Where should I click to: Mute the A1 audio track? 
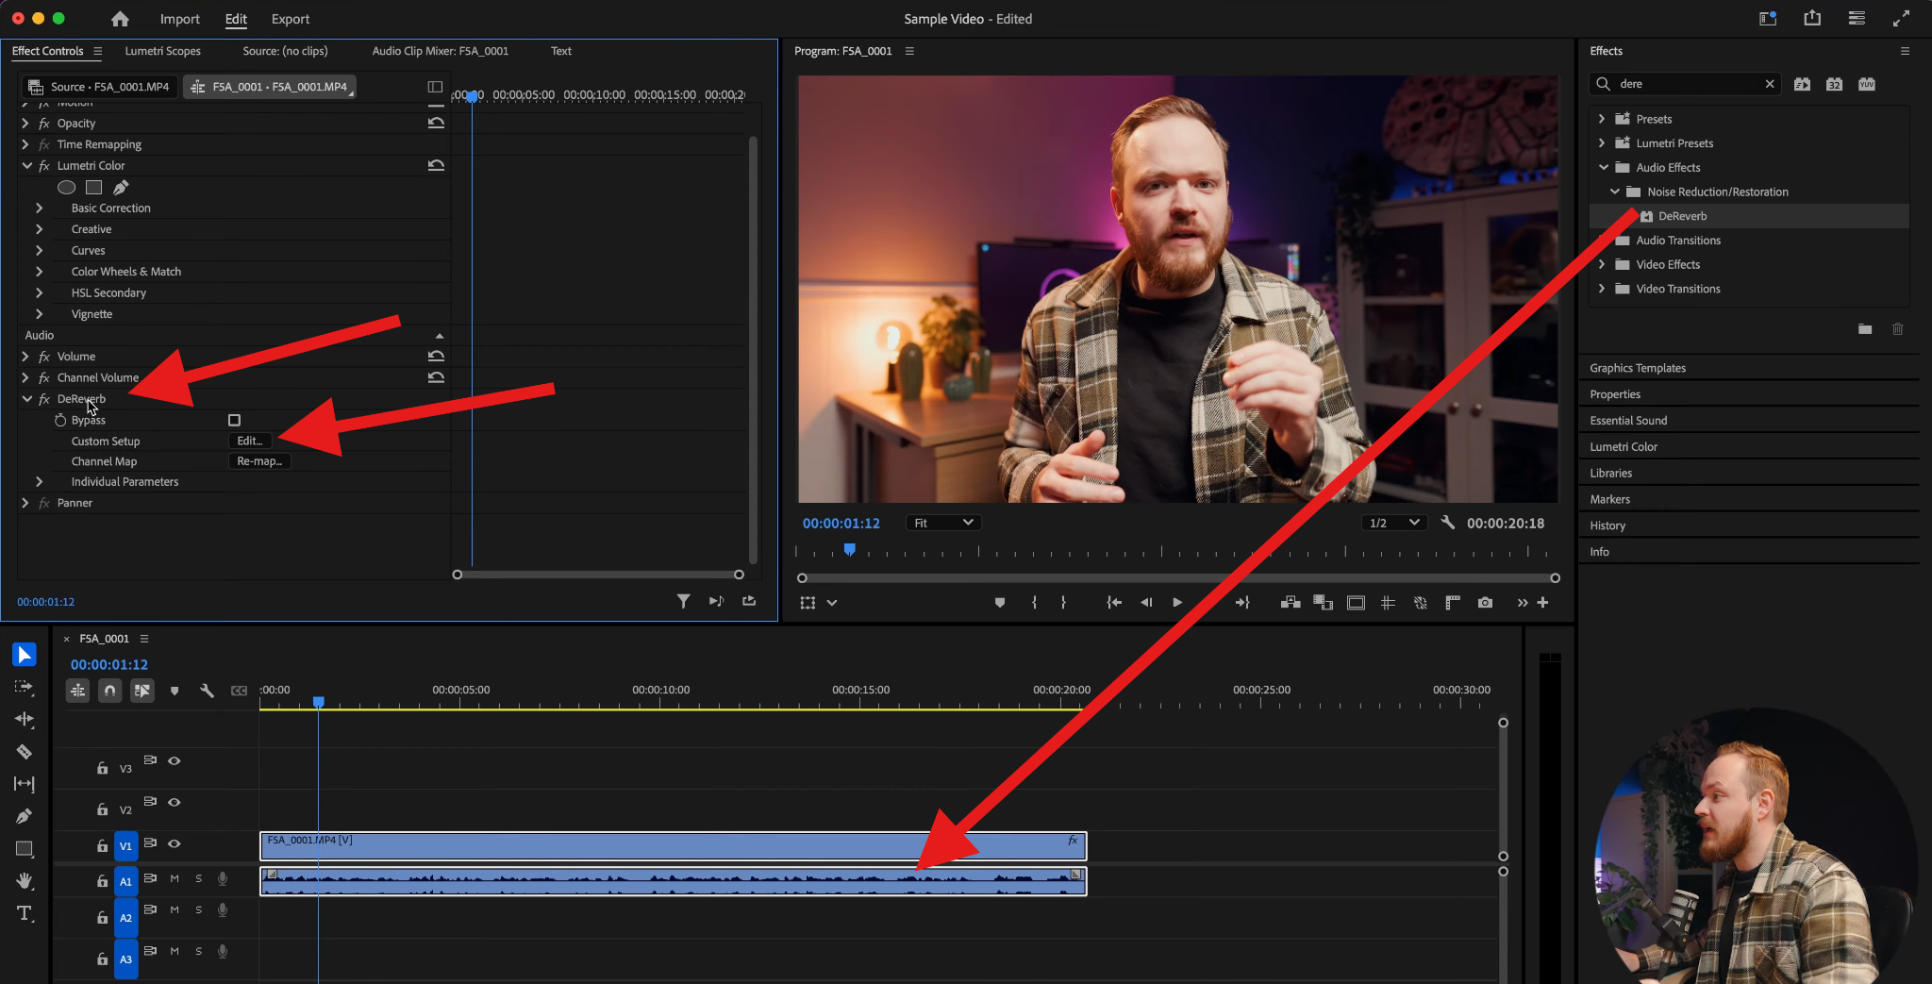coord(174,877)
